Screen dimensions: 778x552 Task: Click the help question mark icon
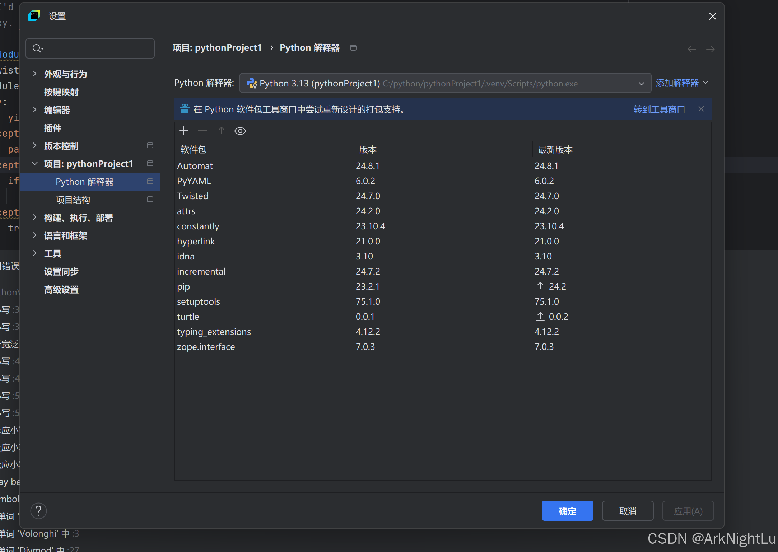(38, 511)
